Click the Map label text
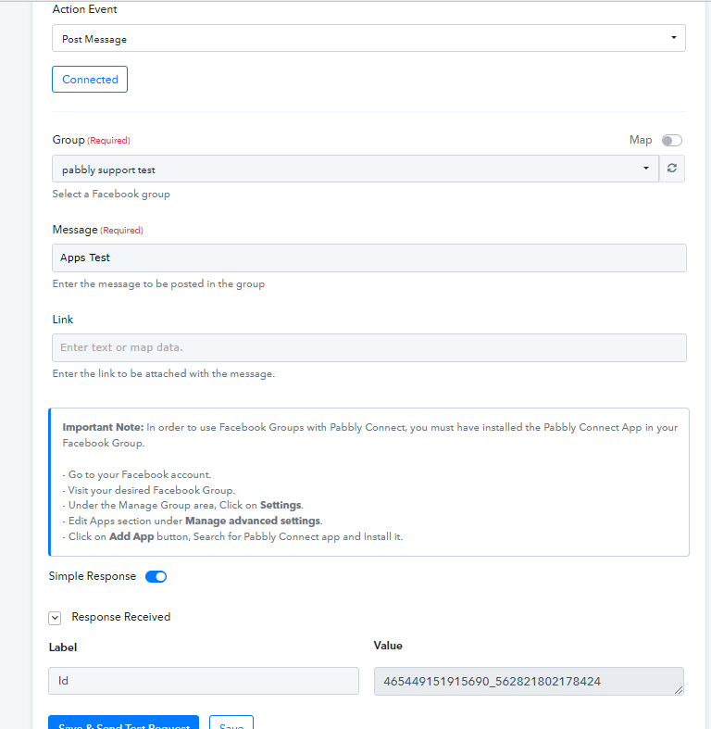711x729 pixels. click(641, 141)
